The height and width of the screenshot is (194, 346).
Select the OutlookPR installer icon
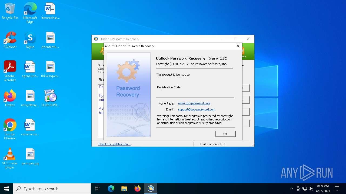50,99
